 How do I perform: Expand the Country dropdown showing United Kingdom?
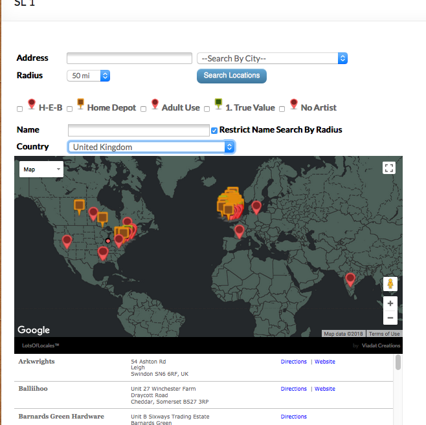point(151,147)
